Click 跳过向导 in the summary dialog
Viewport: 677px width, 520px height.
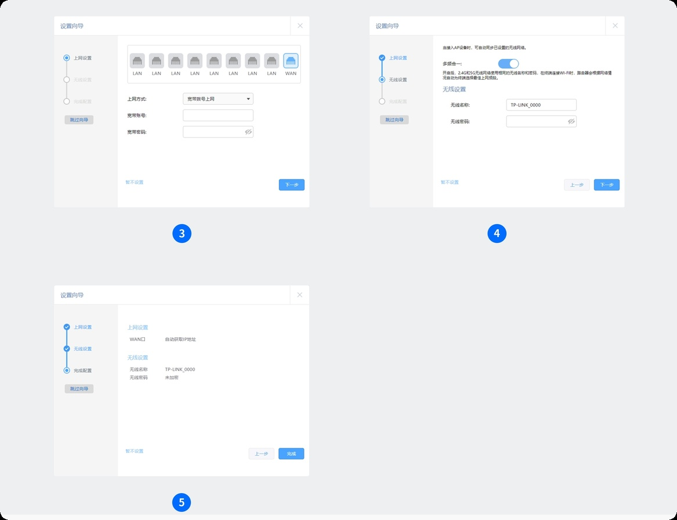(x=79, y=388)
